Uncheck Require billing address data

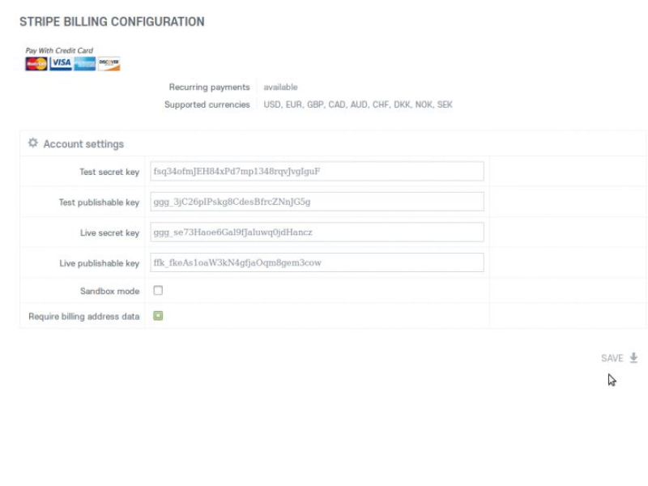tap(158, 316)
